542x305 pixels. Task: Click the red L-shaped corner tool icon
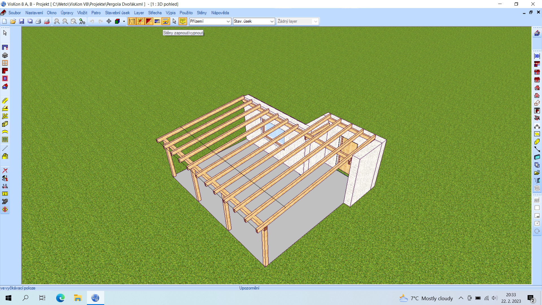coord(5,71)
